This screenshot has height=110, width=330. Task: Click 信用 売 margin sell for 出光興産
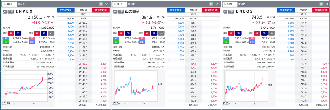pos(154,33)
